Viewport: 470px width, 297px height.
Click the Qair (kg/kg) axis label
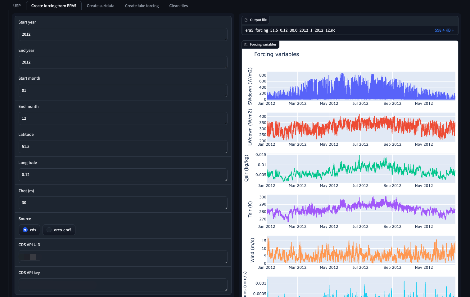click(x=246, y=168)
